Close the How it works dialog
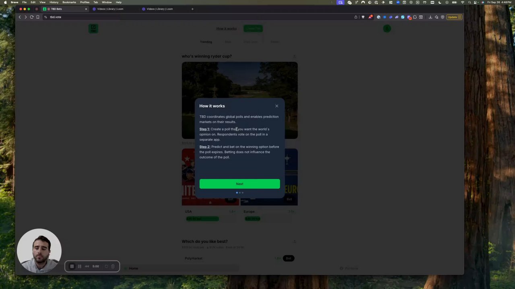The width and height of the screenshot is (515, 289). [x=277, y=106]
